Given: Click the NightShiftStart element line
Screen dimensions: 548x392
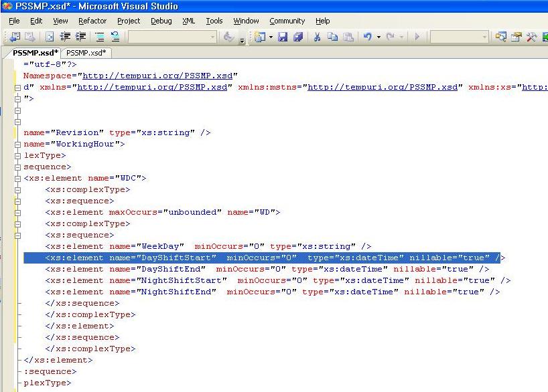Looking at the screenshot, I should click(278, 281).
